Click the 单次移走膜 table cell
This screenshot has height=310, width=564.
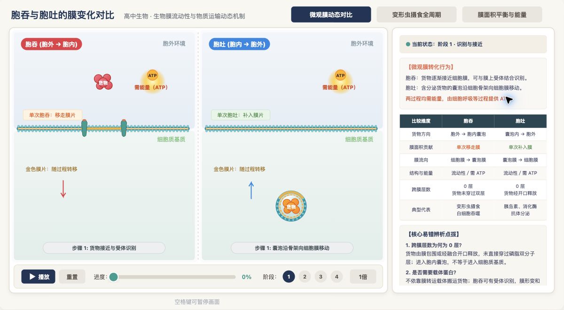[468, 147]
